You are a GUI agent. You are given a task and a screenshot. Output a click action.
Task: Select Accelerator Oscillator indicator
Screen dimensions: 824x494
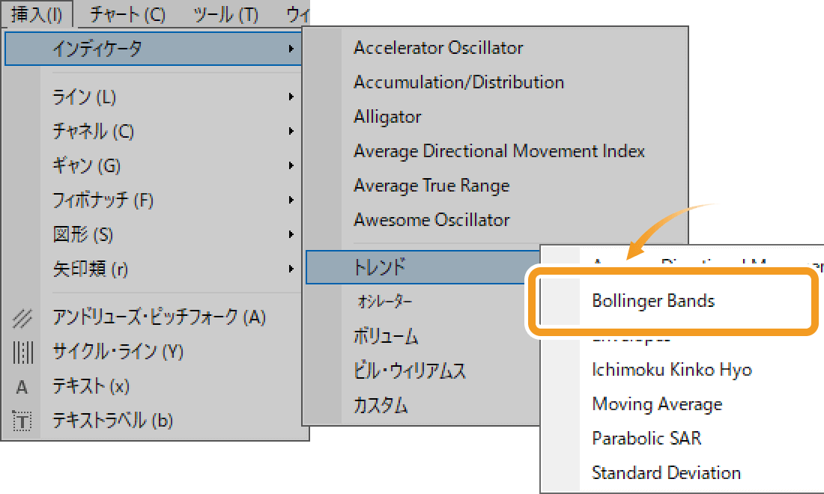[438, 48]
